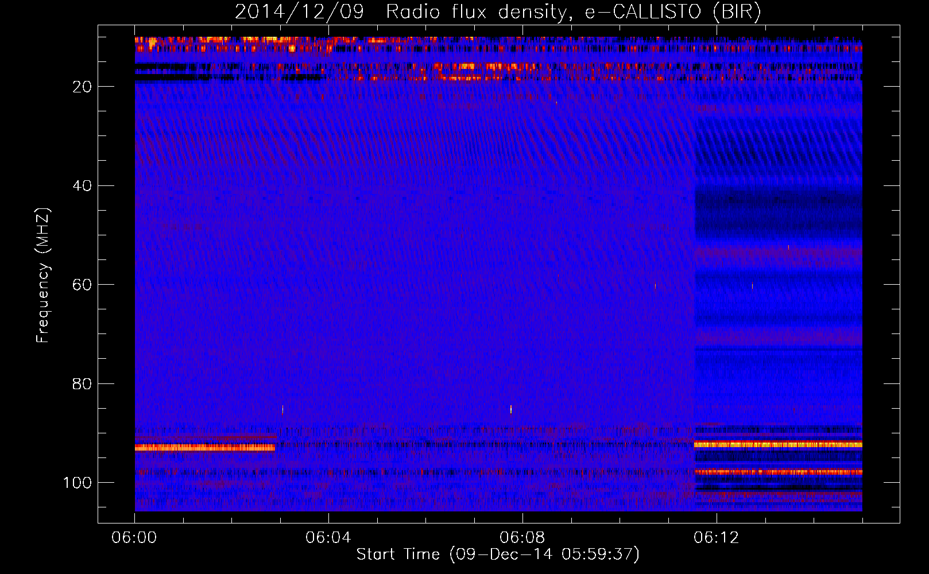
Task: Click the "60" frequency tick label
Action: pyautogui.click(x=82, y=285)
